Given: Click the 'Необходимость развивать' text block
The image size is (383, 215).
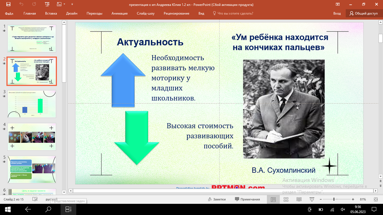Looking at the screenshot, I should [x=183, y=78].
